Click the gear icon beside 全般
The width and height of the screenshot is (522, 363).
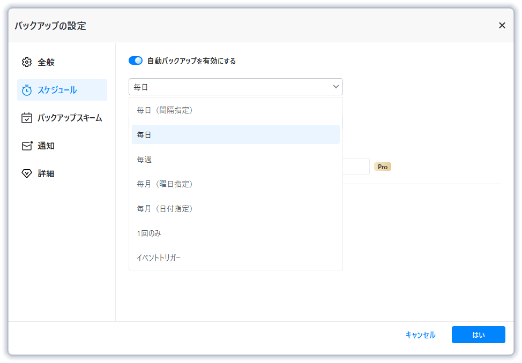point(27,62)
